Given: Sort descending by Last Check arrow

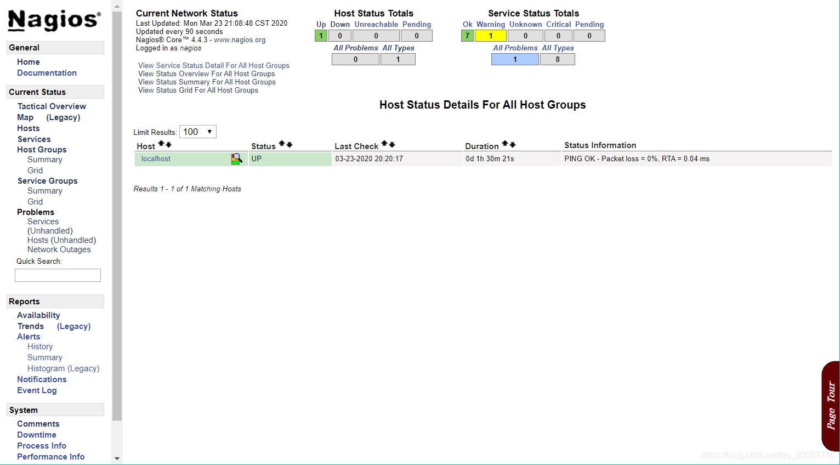Looking at the screenshot, I should click(392, 145).
